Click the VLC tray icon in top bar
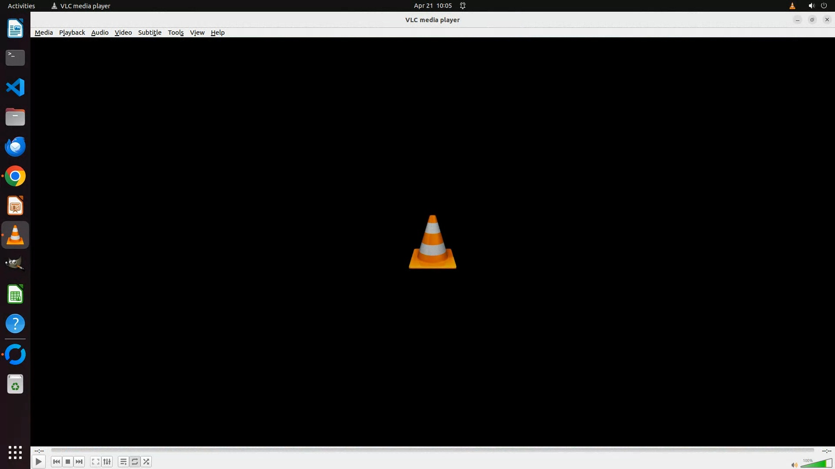The image size is (835, 469). (792, 6)
